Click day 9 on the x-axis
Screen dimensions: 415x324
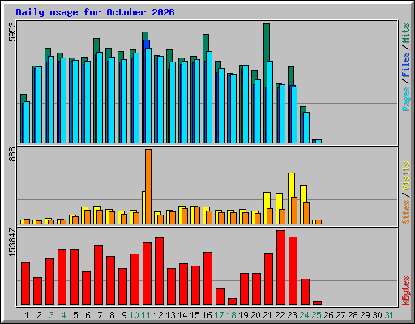point(124,315)
